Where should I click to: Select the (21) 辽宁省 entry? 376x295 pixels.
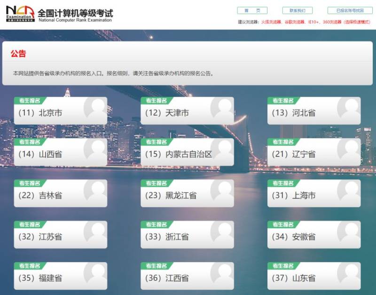click(x=314, y=152)
